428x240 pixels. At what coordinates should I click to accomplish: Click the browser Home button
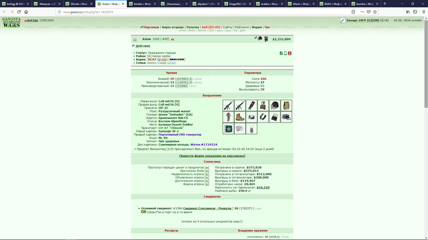(x=26, y=11)
